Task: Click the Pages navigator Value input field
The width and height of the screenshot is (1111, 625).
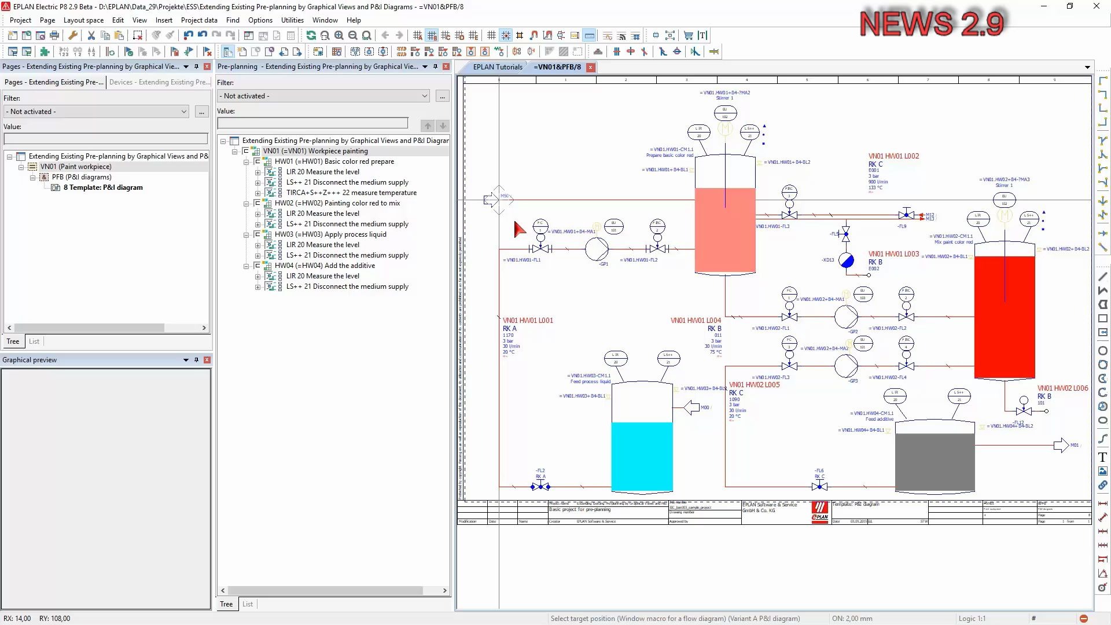Action: click(106, 138)
